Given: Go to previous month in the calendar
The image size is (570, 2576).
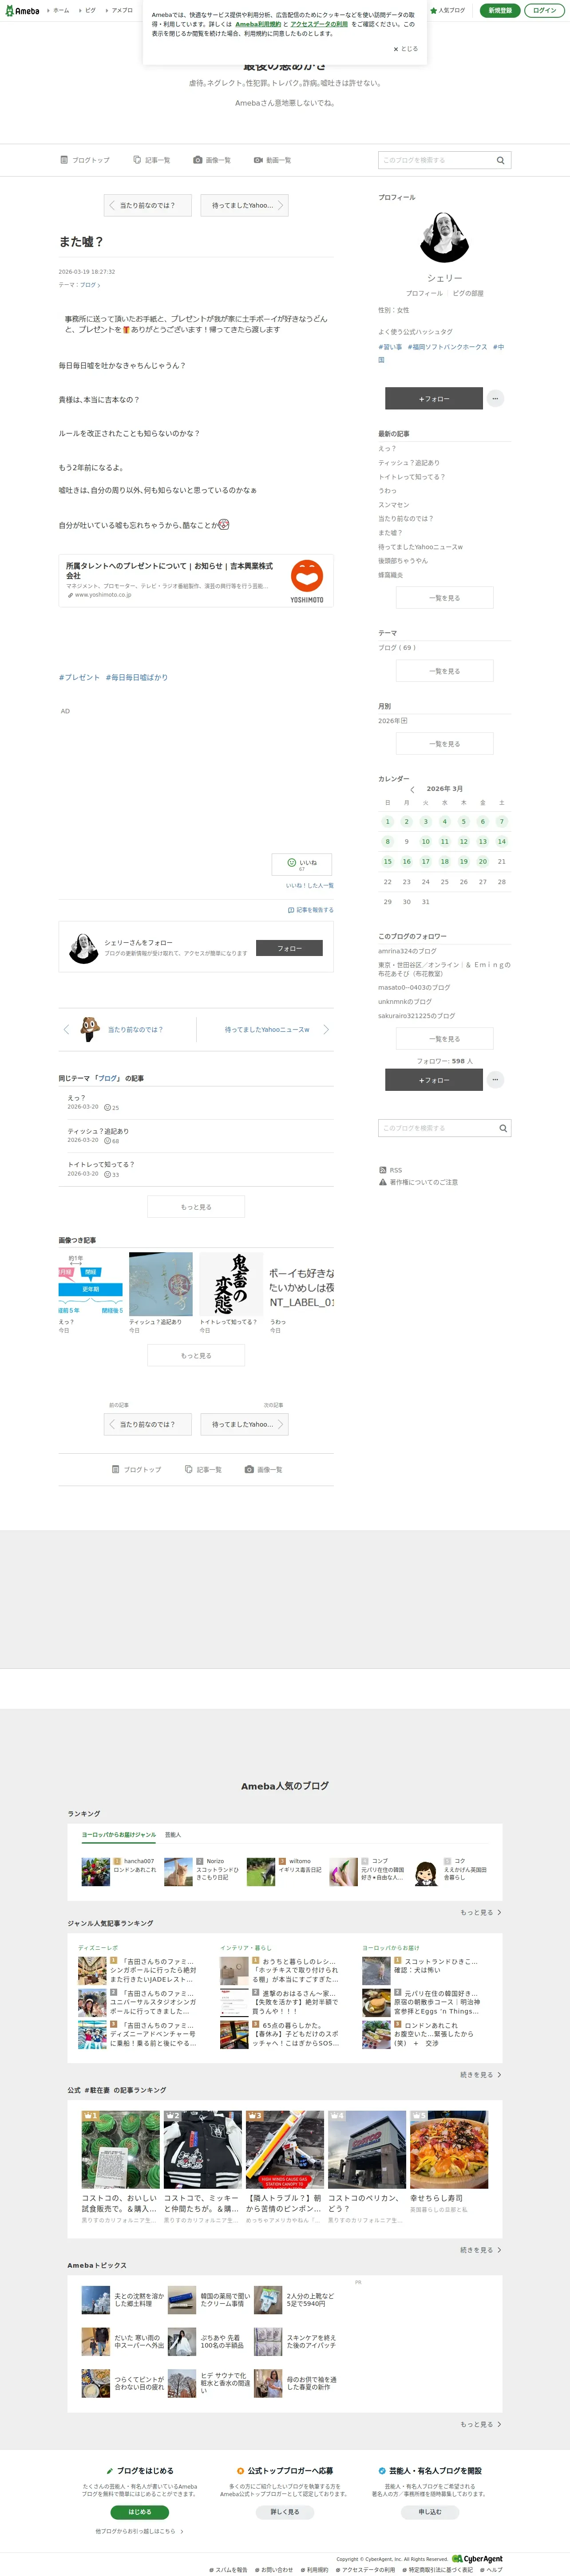Looking at the screenshot, I should pos(412,789).
